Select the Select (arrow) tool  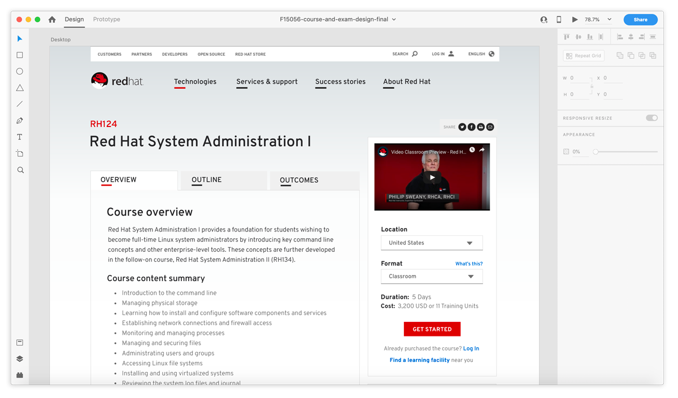(x=20, y=38)
